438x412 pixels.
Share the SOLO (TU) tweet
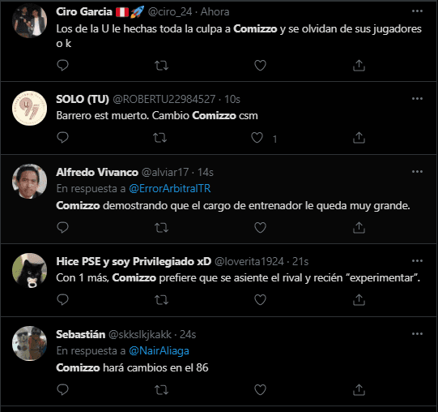click(359, 138)
